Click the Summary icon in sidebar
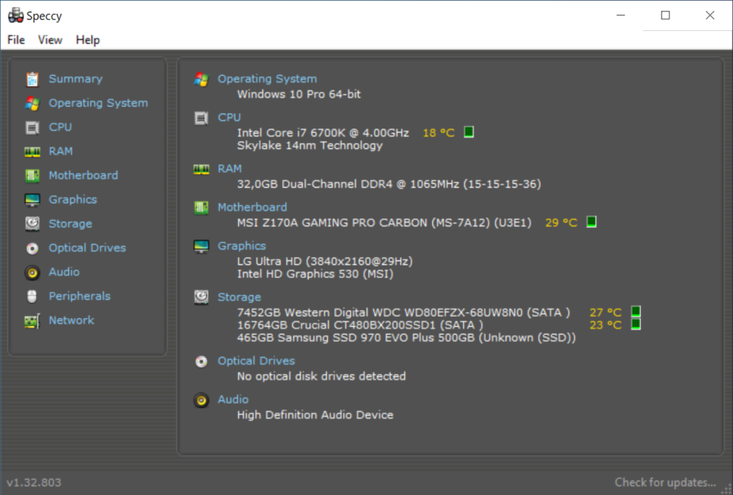The width and height of the screenshot is (733, 495). tap(33, 79)
